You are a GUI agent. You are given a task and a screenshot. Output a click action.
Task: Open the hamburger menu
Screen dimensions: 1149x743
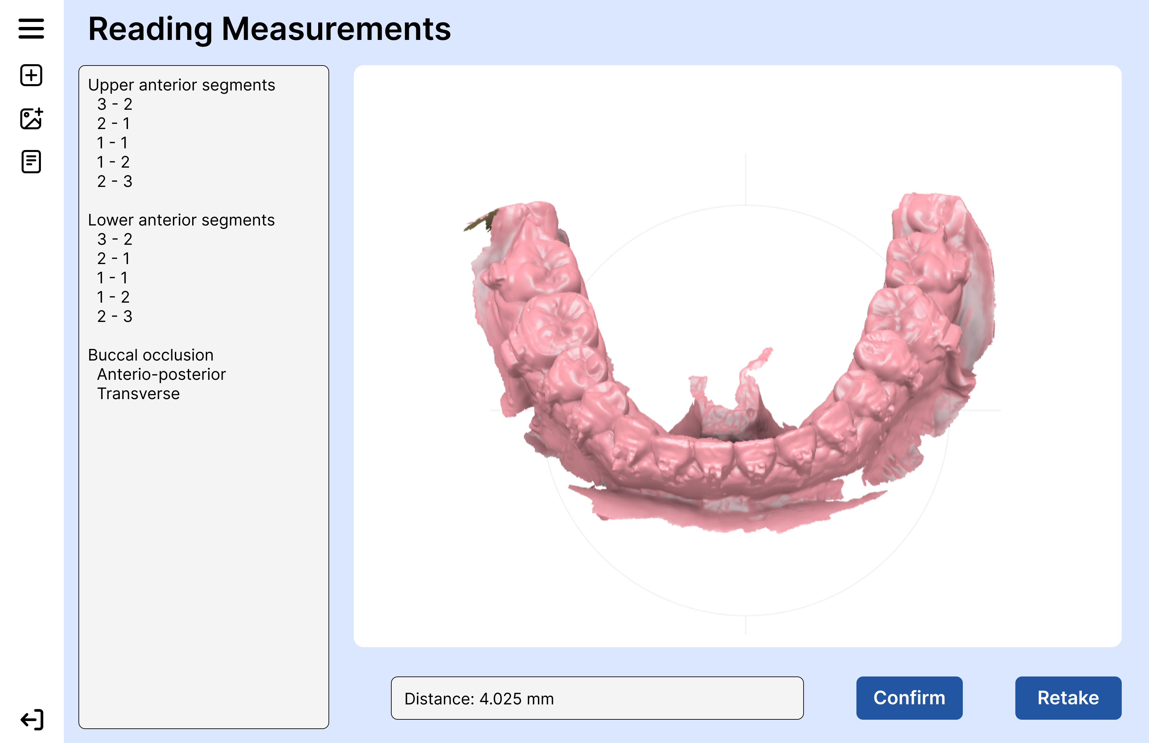[x=31, y=29]
